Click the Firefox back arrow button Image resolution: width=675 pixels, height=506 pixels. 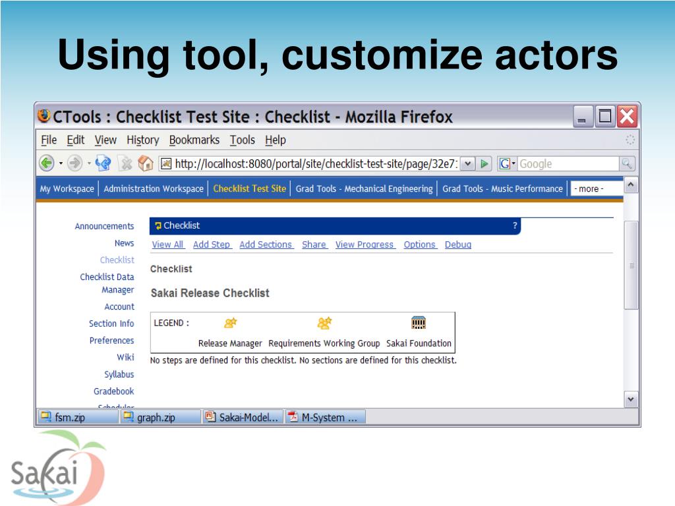(x=47, y=163)
